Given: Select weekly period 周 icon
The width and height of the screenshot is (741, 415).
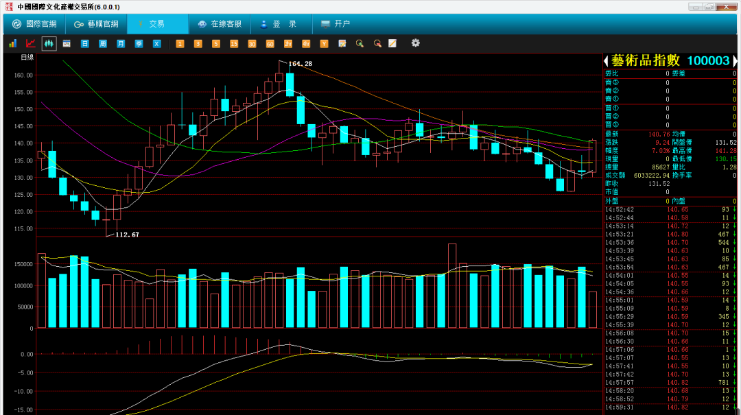Looking at the screenshot, I should (x=102, y=43).
